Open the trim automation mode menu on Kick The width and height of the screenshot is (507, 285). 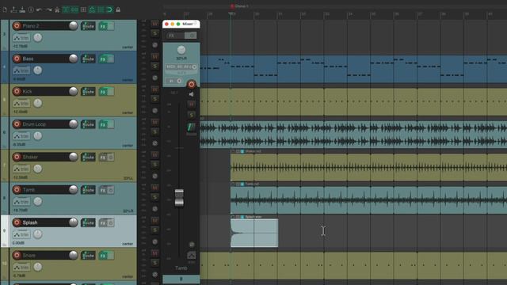pos(21,104)
